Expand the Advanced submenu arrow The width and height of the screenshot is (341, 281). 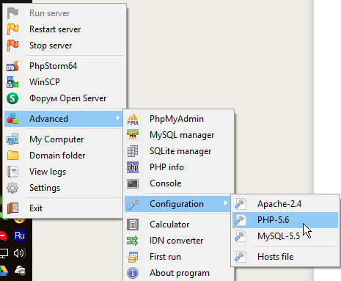[x=118, y=118]
